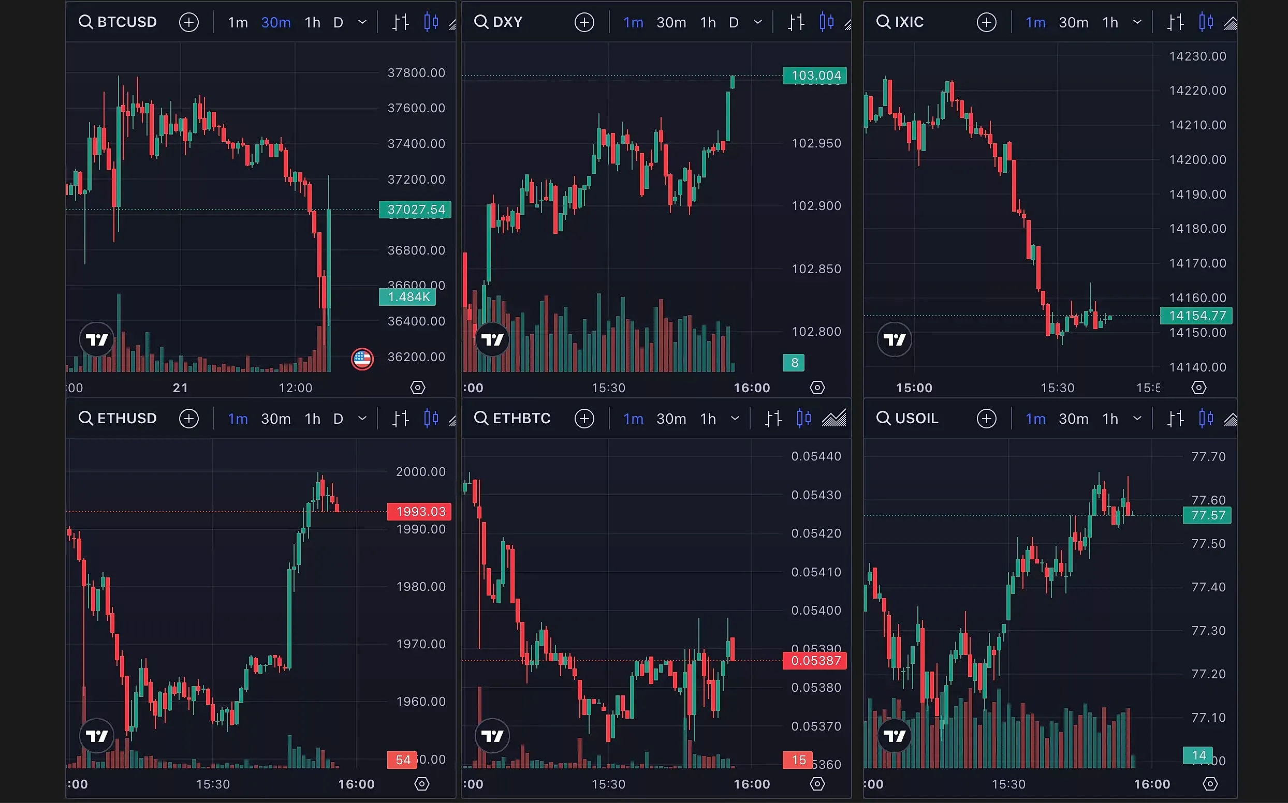Expand the timeframe dropdown on BTCUSD chart
The width and height of the screenshot is (1288, 803).
[x=362, y=22]
